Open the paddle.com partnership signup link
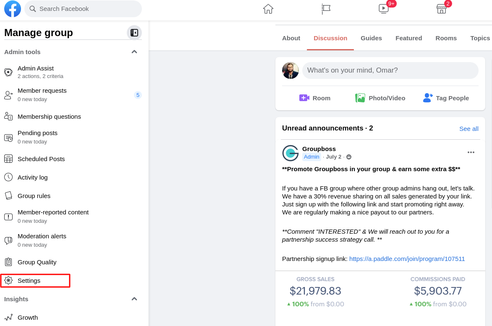The image size is (492, 326). pos(407,259)
